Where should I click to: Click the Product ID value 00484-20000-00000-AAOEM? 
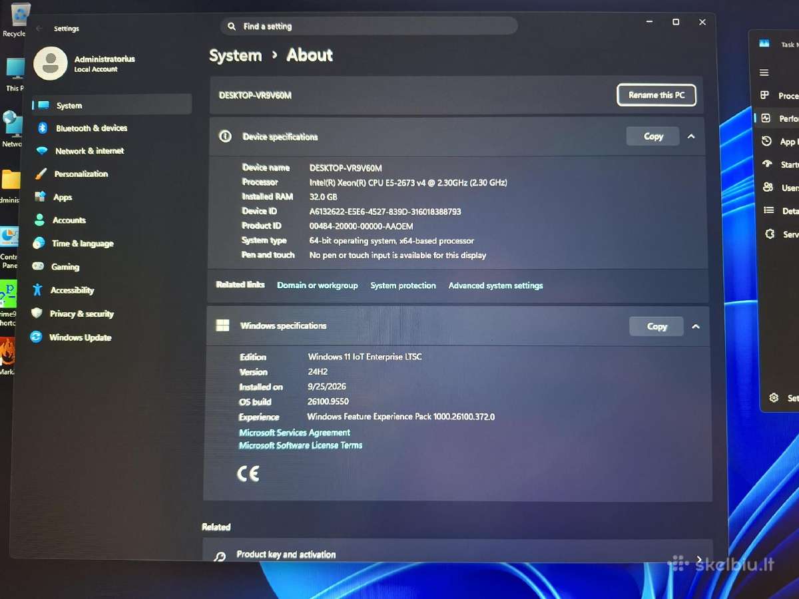click(x=361, y=226)
